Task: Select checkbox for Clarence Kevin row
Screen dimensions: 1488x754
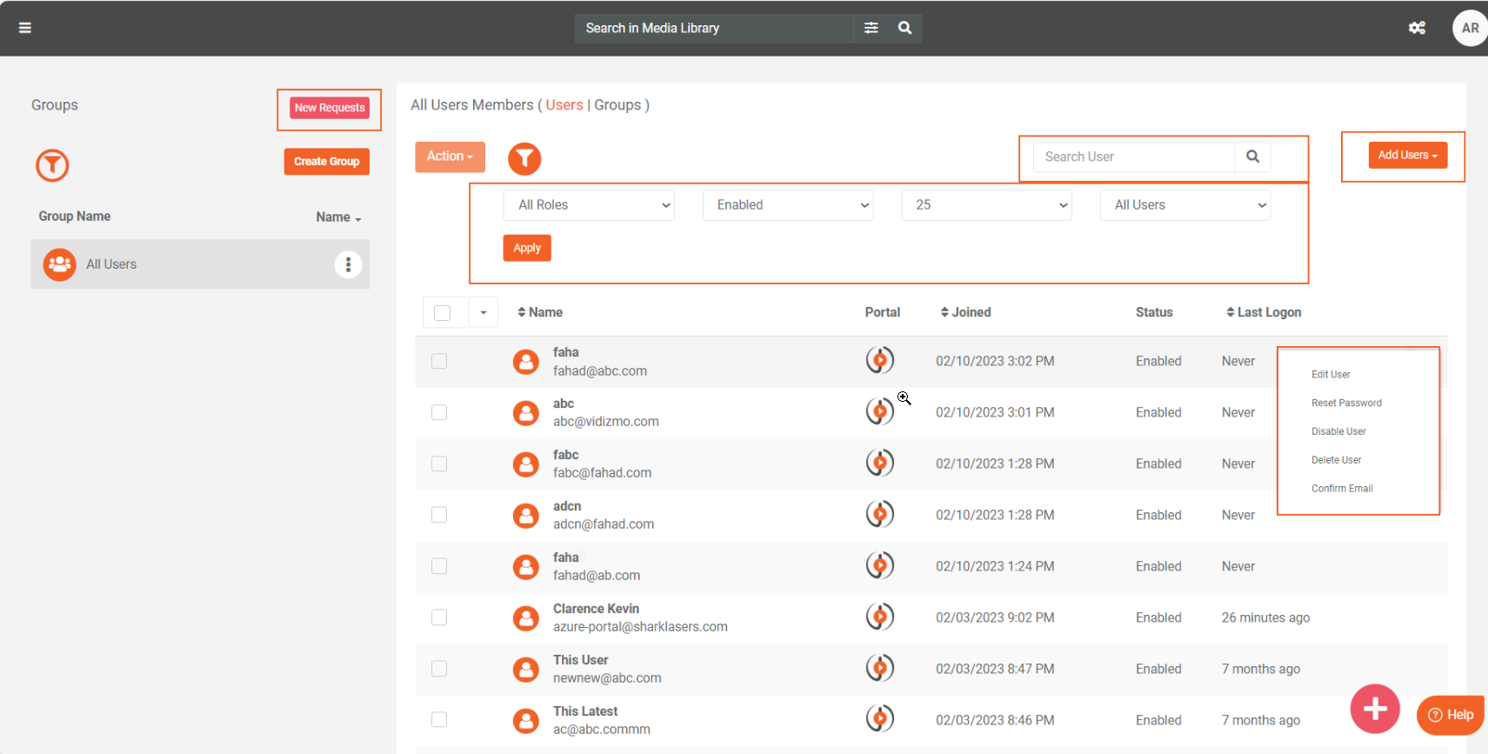Action: 439,617
